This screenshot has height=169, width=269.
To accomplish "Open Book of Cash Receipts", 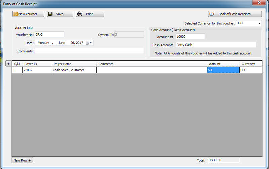I will point(235,14).
